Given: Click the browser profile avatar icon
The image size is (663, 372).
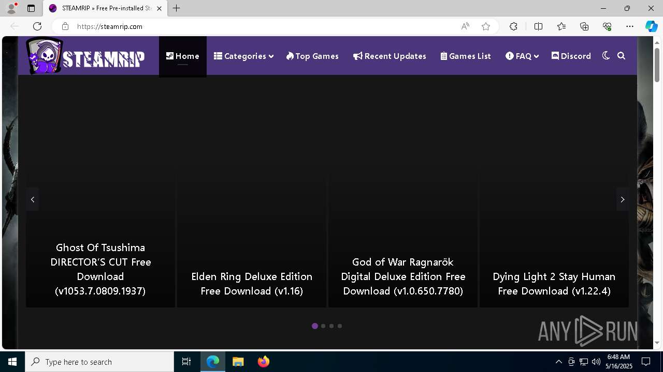Looking at the screenshot, I should (11, 8).
